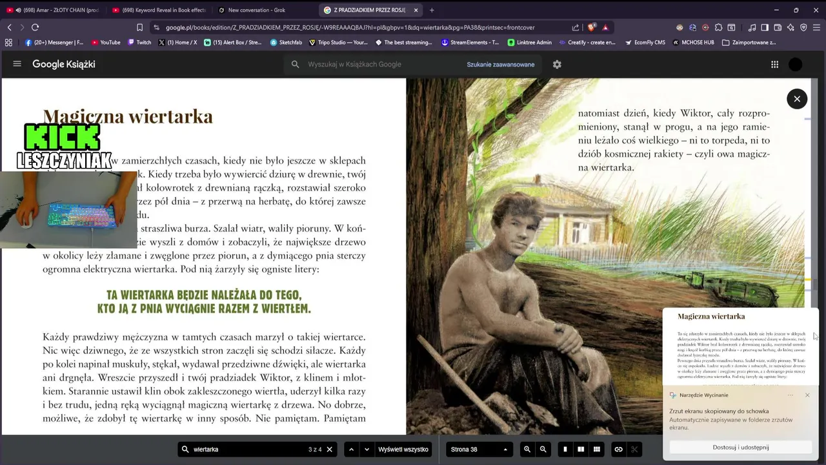Reload the current page
This screenshot has width=826, height=465.
[x=35, y=27]
